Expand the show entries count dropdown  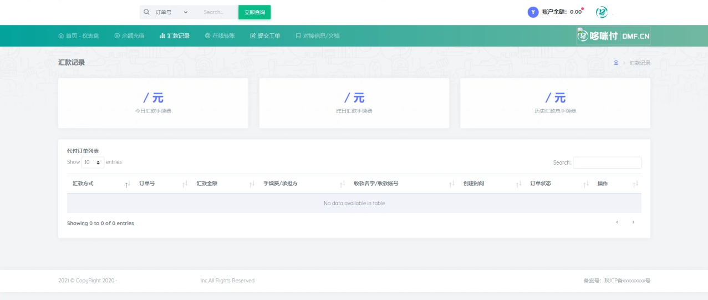click(93, 162)
